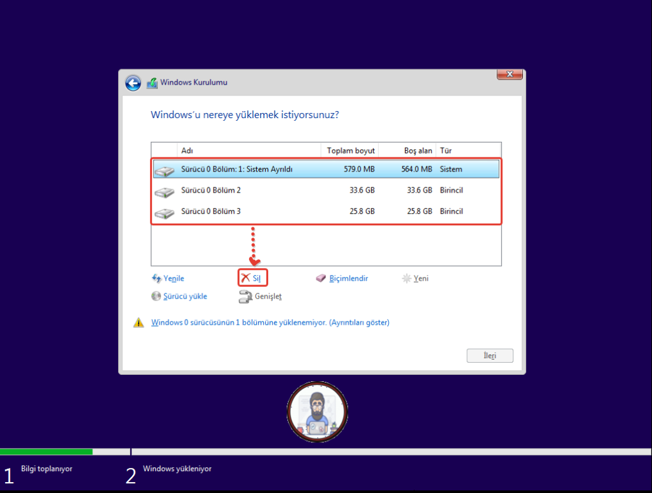Click the heading asking where to install Windows
The image size is (652, 493).
point(245,115)
